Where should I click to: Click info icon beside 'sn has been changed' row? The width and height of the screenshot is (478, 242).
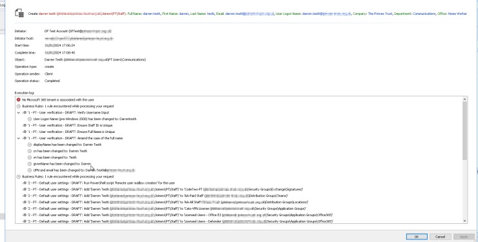pos(30,157)
